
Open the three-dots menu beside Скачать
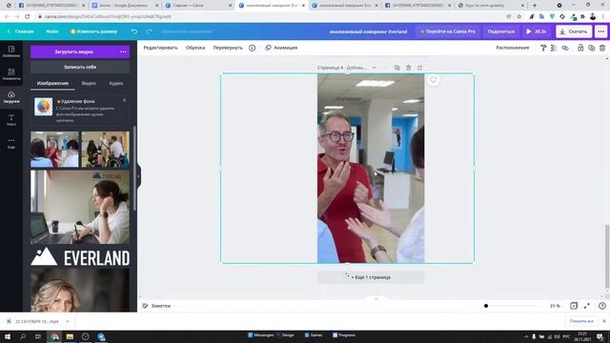(x=601, y=31)
